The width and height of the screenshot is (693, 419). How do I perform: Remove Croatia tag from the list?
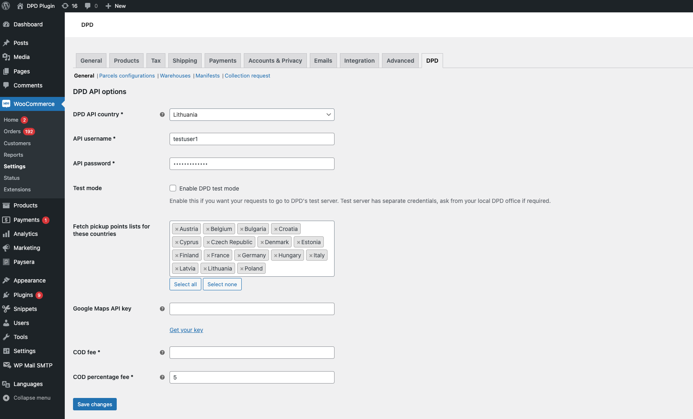[276, 229]
